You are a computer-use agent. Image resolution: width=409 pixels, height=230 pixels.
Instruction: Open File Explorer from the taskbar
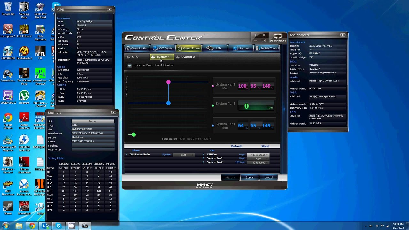click(19, 226)
